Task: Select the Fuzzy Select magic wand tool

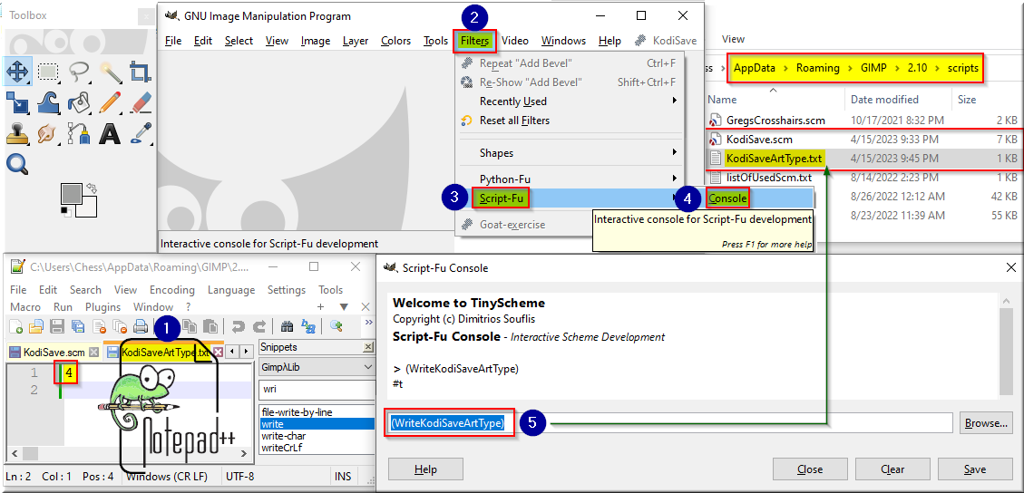Action: point(111,71)
